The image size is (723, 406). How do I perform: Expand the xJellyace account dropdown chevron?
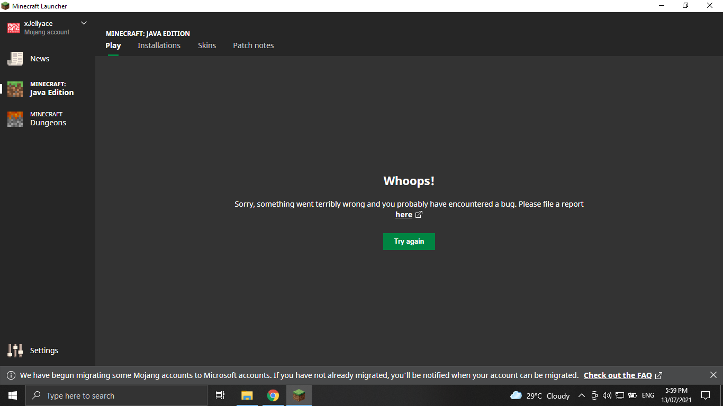click(x=84, y=23)
